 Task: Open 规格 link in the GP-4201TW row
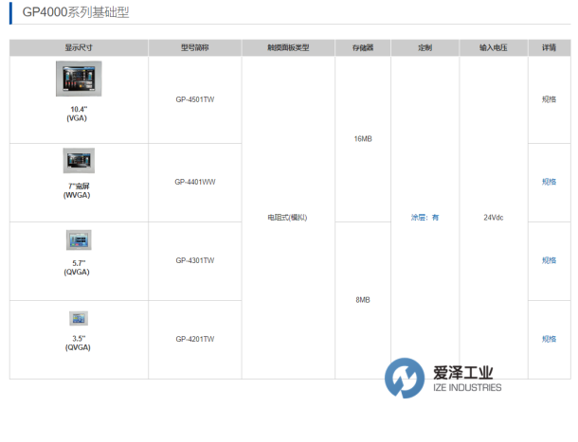point(549,339)
